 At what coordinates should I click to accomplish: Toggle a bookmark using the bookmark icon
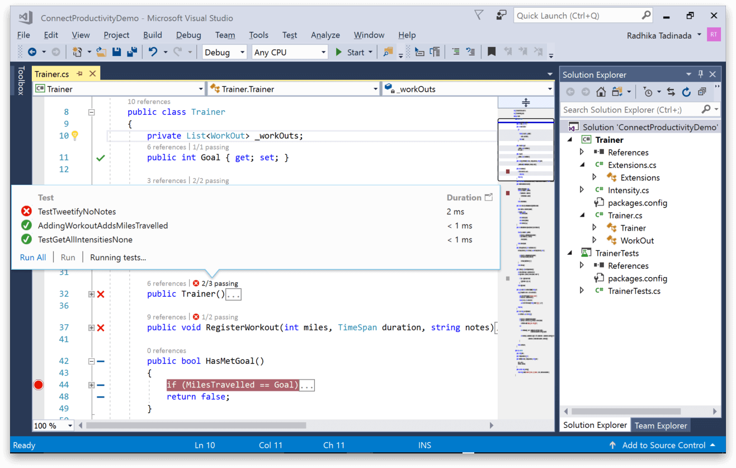point(491,52)
